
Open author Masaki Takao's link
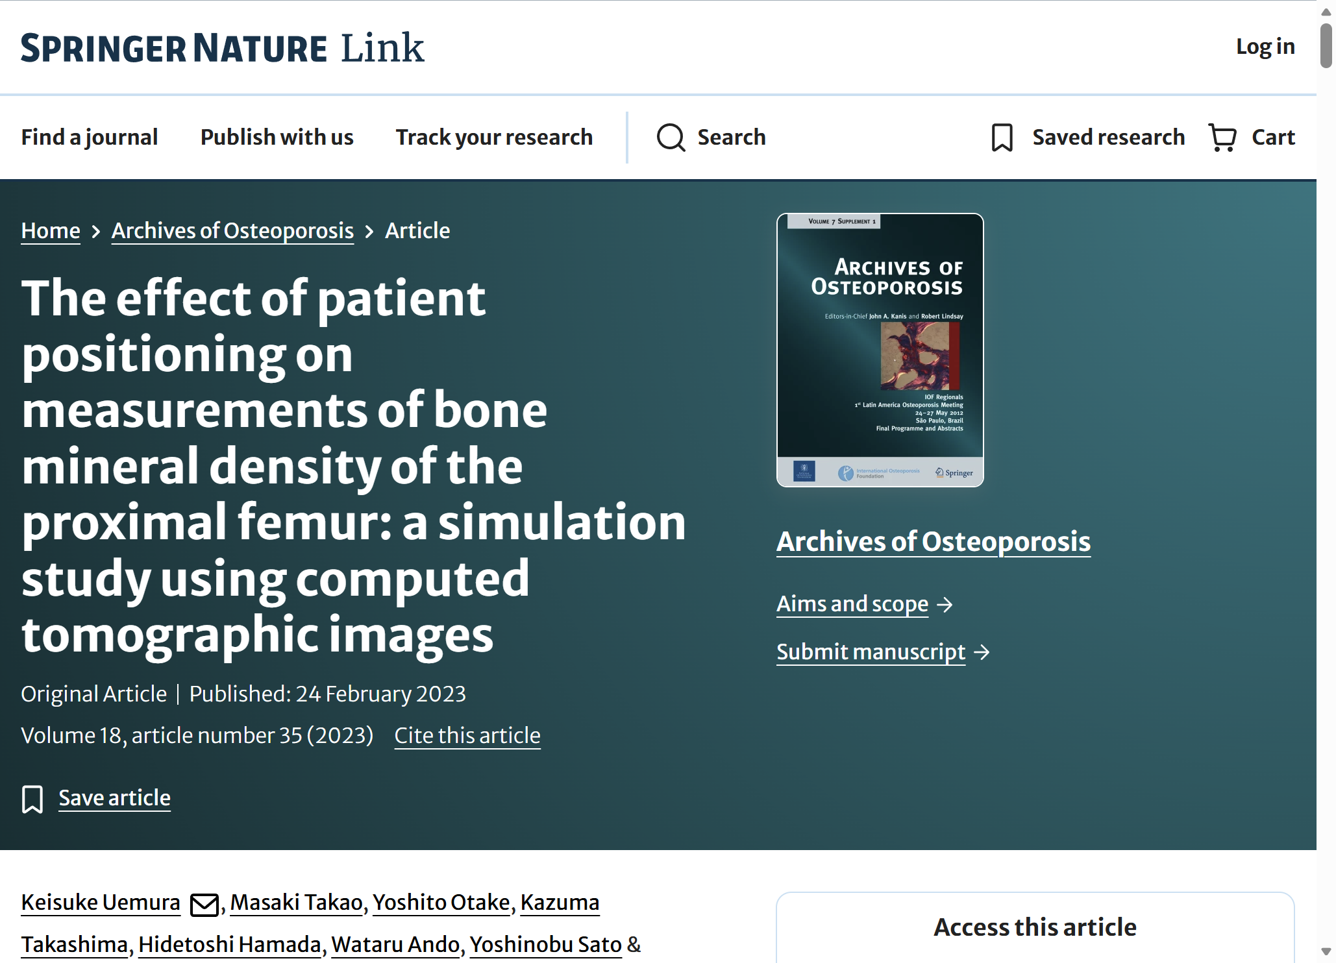click(x=297, y=903)
